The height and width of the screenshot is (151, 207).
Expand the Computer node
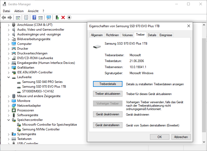(8, 44)
